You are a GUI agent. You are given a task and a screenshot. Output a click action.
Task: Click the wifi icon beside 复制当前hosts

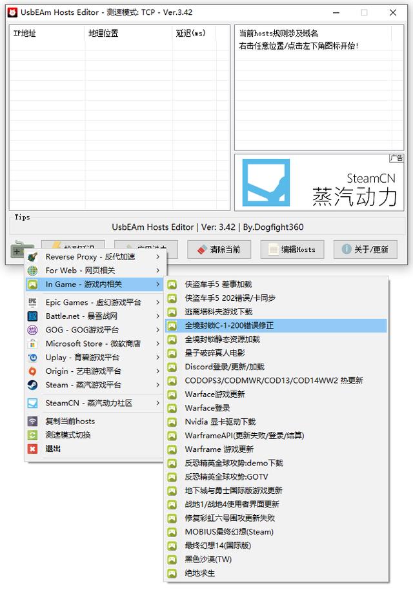[32, 422]
